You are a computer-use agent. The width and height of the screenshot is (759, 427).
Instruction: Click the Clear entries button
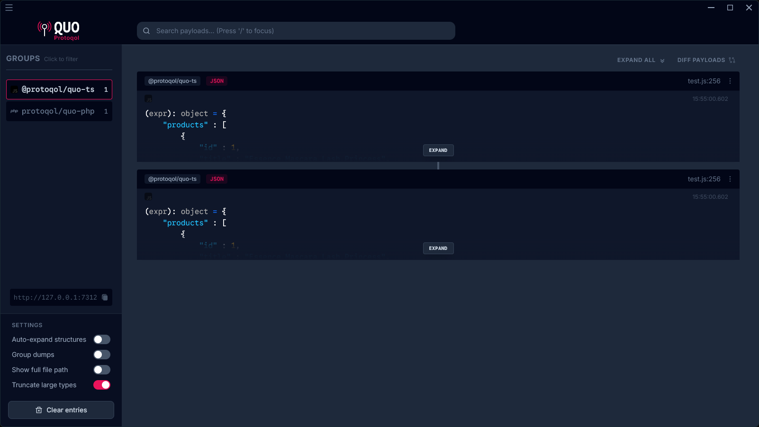[x=61, y=410]
